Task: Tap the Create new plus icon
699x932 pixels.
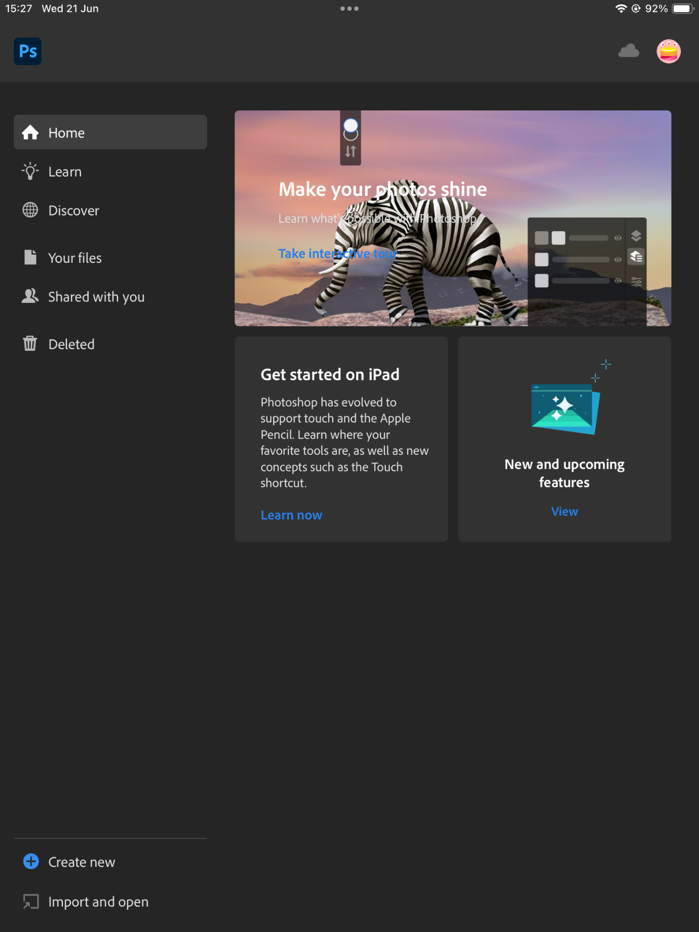Action: click(x=31, y=862)
